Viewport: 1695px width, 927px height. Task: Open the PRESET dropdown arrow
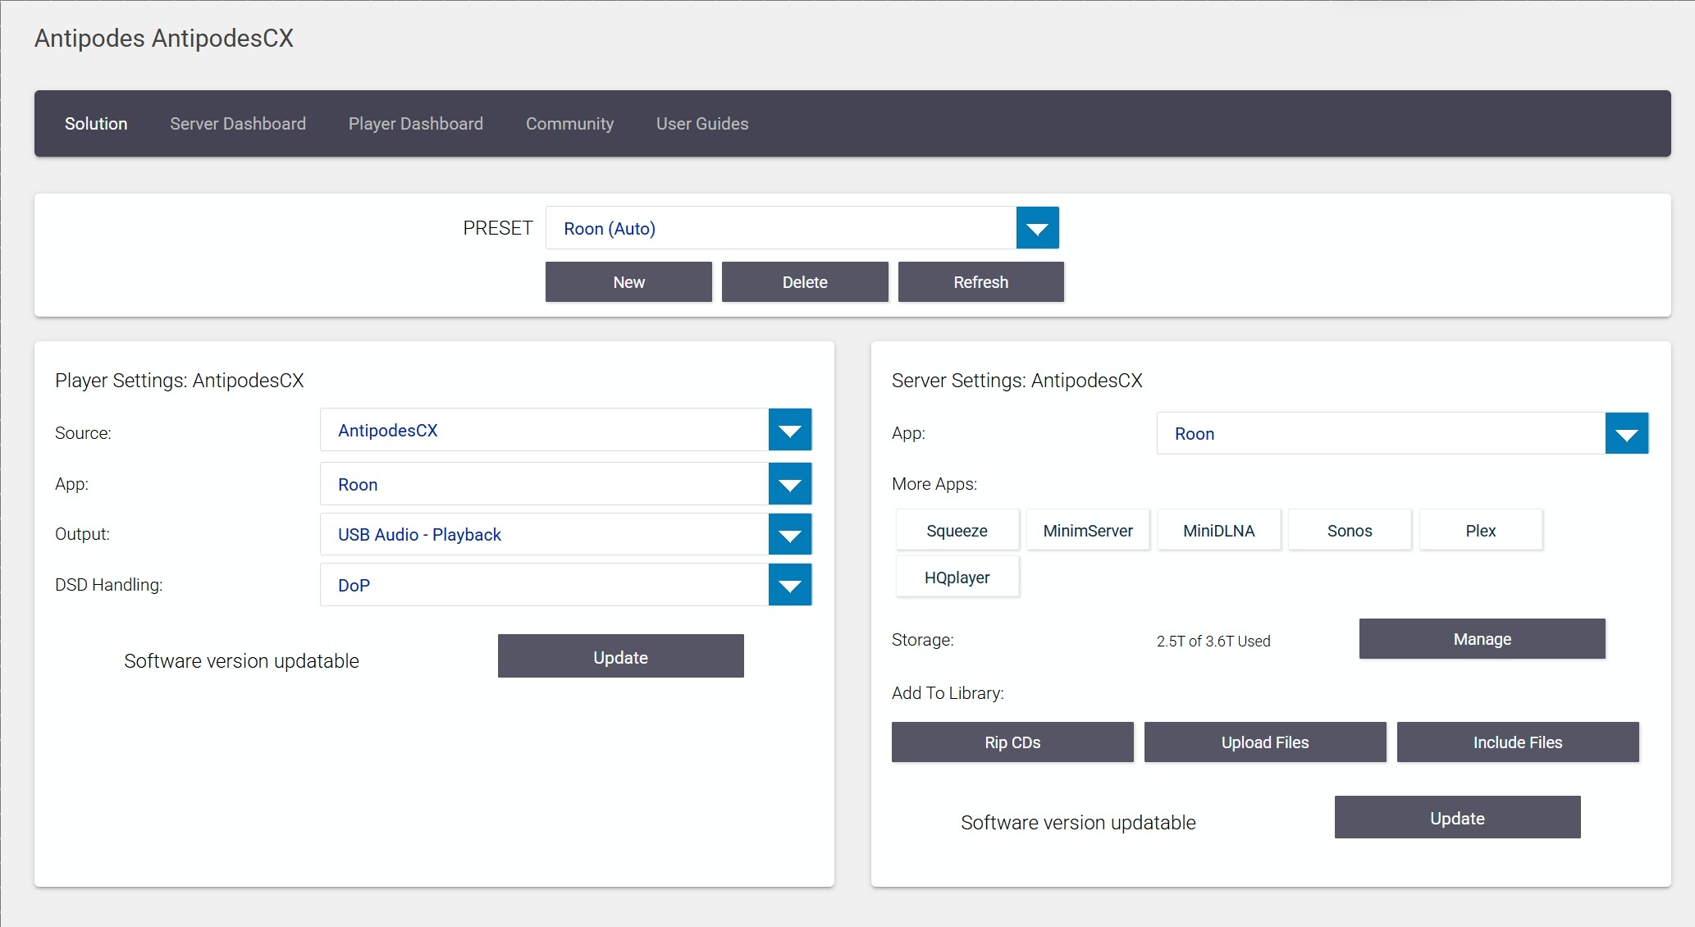[x=1037, y=228]
